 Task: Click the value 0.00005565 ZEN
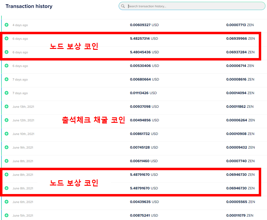click(x=241, y=202)
